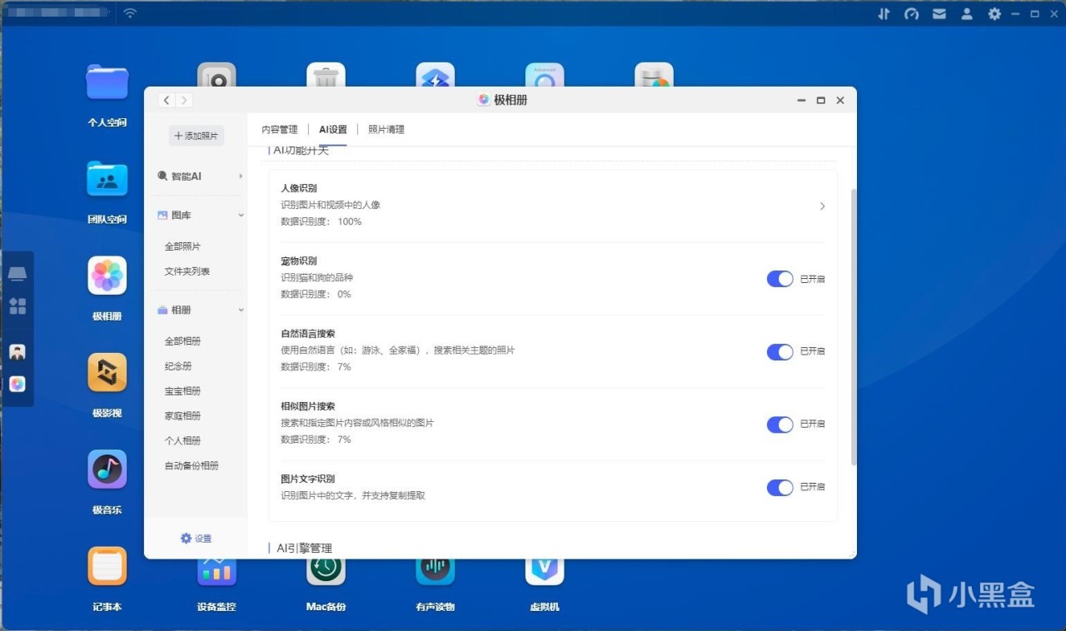Viewport: 1066px width, 631px height.
Task: Minimize the 极相册 window
Action: (801, 100)
